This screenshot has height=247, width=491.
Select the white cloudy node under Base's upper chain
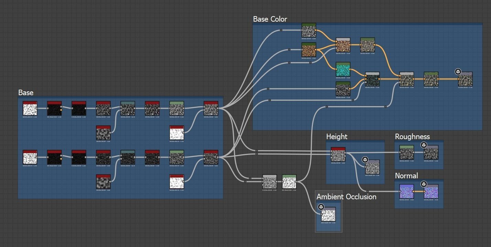177,133
